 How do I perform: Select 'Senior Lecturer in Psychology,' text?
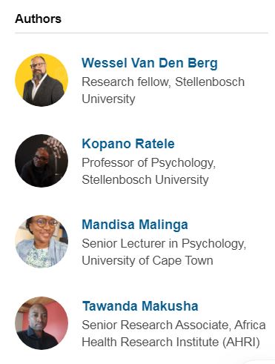point(164,244)
